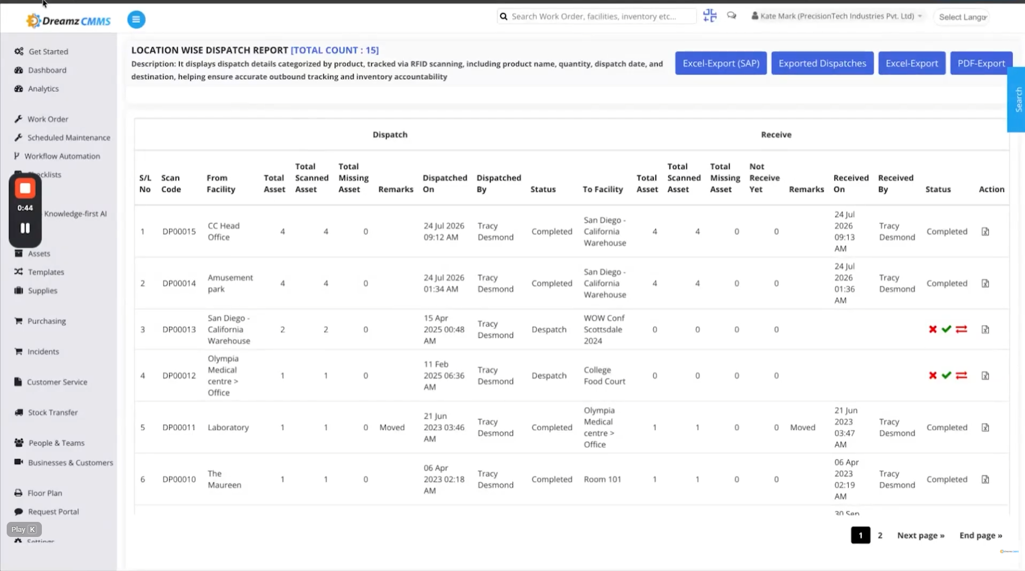Toggle the sidebar hamburger menu button

(136, 20)
